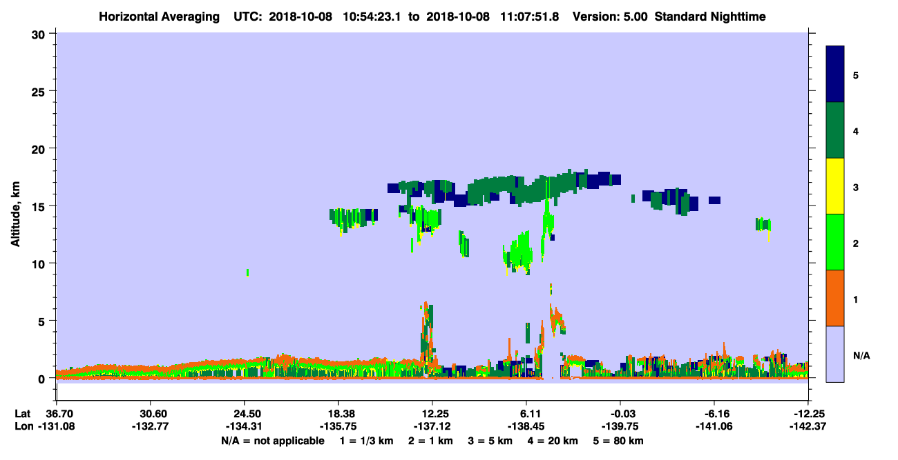Click the 'Lat' row label
Screen dimensions: 898x460
[23, 413]
